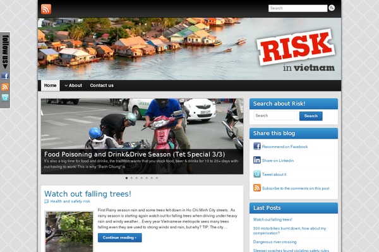The height and width of the screenshot is (252, 379).
Task: Open Twitter icon in follow us sidebar
Action: click(x=5, y=98)
